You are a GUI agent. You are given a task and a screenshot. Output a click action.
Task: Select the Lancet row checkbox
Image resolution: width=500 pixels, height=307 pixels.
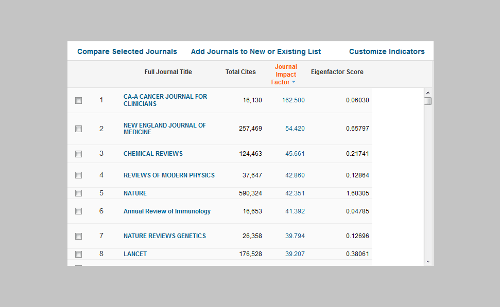(x=78, y=254)
